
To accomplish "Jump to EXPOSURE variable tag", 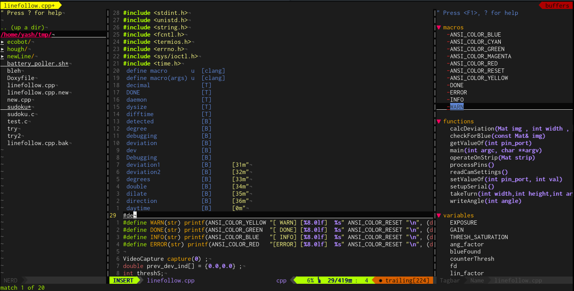I will pos(464,223).
